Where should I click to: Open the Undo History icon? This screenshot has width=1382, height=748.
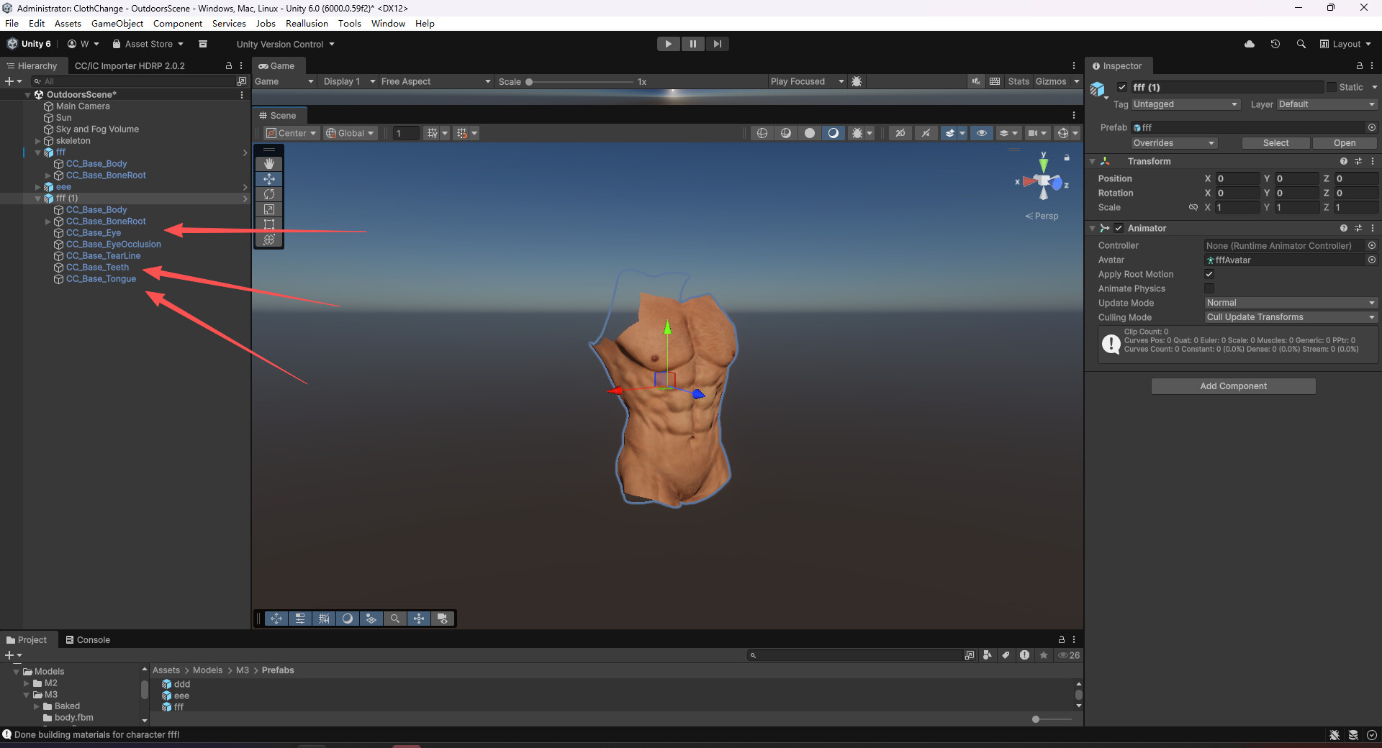click(1275, 44)
